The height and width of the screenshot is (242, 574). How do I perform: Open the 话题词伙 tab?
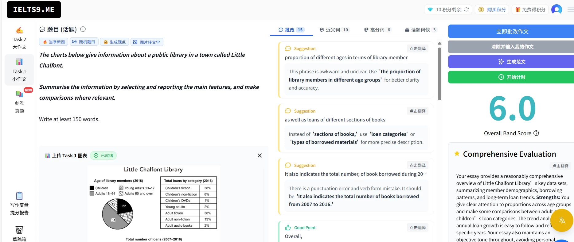(x=420, y=30)
